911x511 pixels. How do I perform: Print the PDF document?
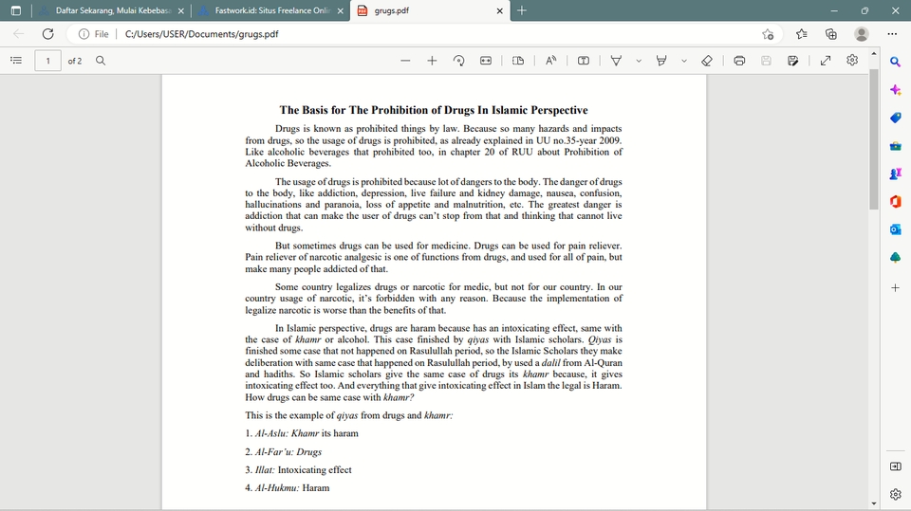click(739, 61)
